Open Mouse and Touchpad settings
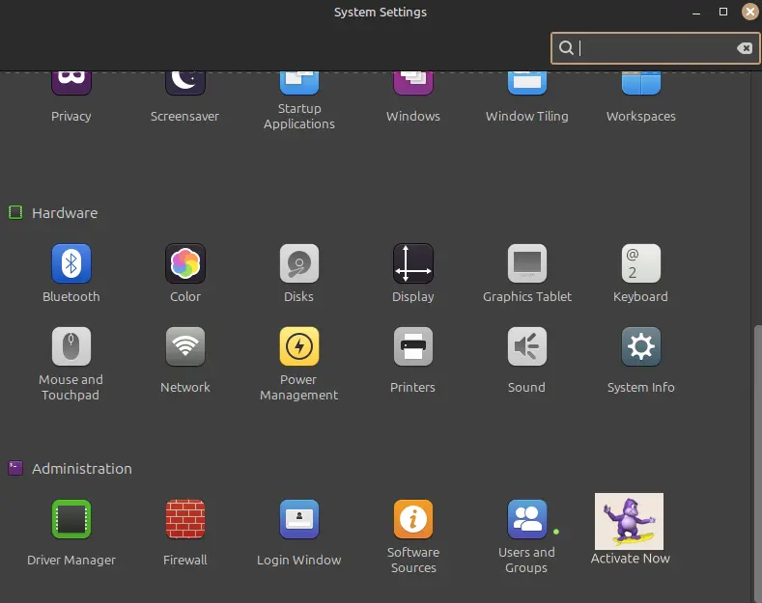The image size is (762, 603). [x=71, y=347]
